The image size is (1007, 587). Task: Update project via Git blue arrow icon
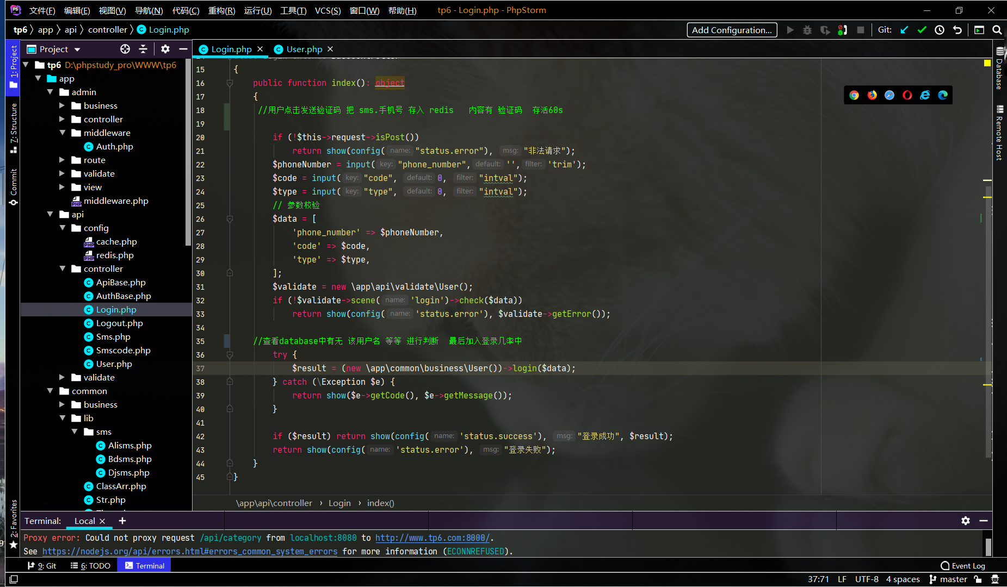tap(904, 30)
